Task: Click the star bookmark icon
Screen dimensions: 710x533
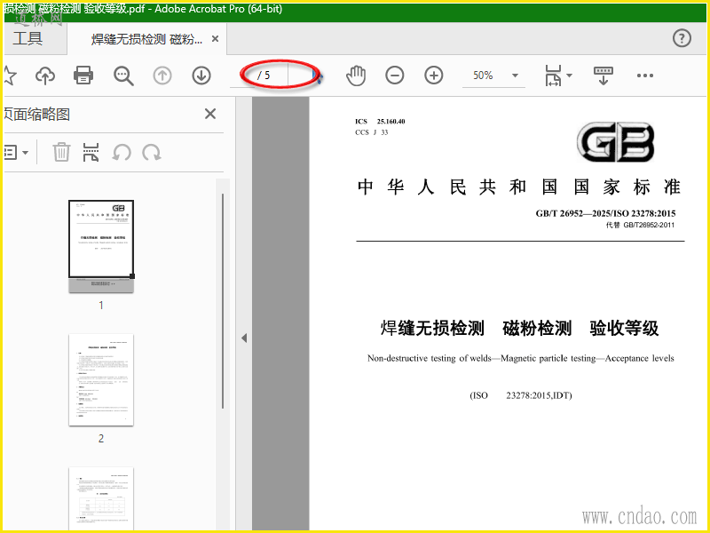Action: click(9, 76)
